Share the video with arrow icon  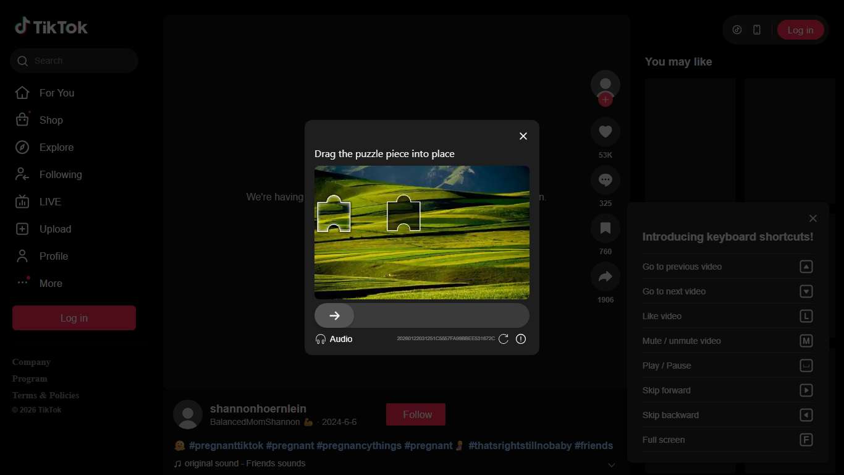(x=606, y=276)
